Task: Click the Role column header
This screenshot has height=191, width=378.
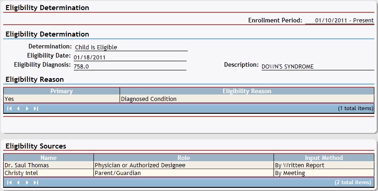Action: pyautogui.click(x=183, y=158)
